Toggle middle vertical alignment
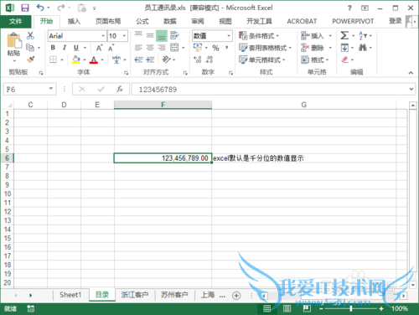The width and height of the screenshot is (419, 315). click(150, 35)
